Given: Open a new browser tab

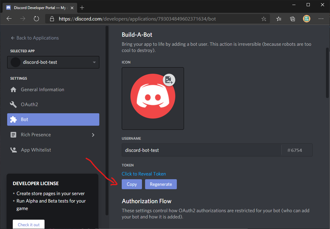Looking at the screenshot, I should tap(82, 8).
